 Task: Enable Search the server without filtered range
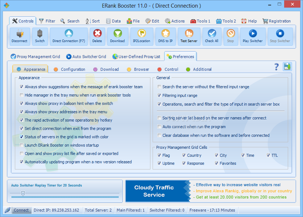point(159,87)
